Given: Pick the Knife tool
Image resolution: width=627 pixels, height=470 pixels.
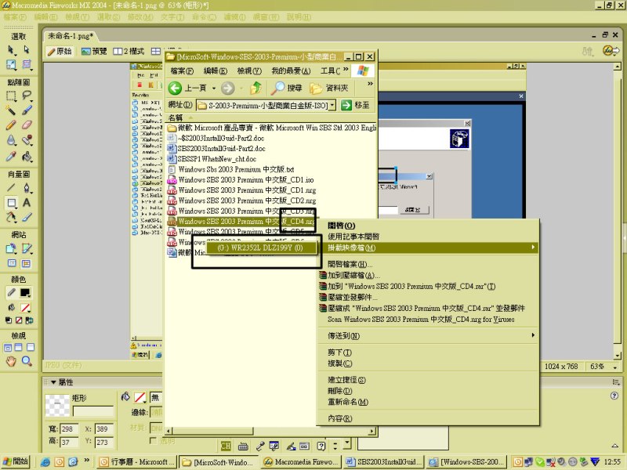Looking at the screenshot, I should (x=27, y=218).
